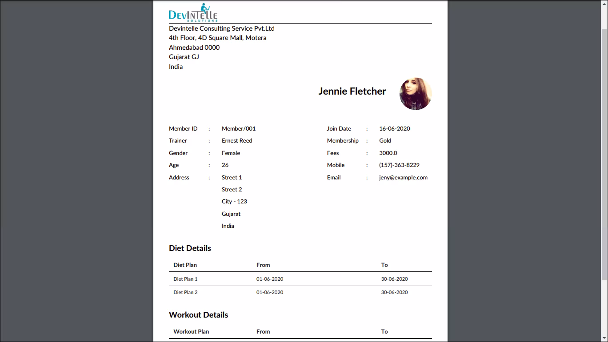Click the Workout Plan column header
Image resolution: width=608 pixels, height=342 pixels.
[x=191, y=331]
